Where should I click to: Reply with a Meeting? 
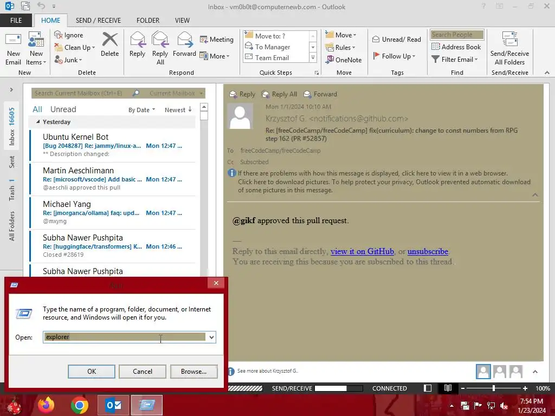217,39
